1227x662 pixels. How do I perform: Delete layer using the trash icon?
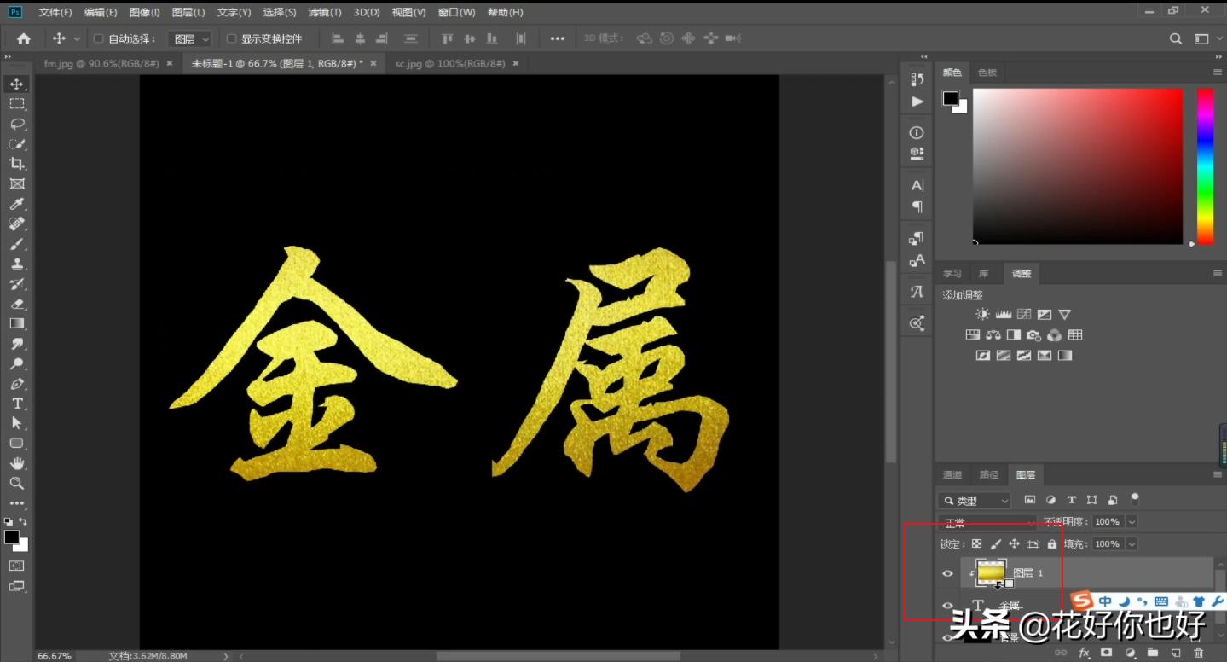coord(1197,652)
